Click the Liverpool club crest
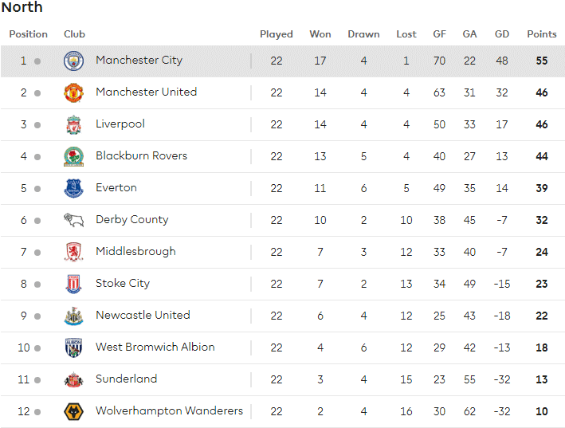Screen dimensions: 565x428 [x=73, y=124]
